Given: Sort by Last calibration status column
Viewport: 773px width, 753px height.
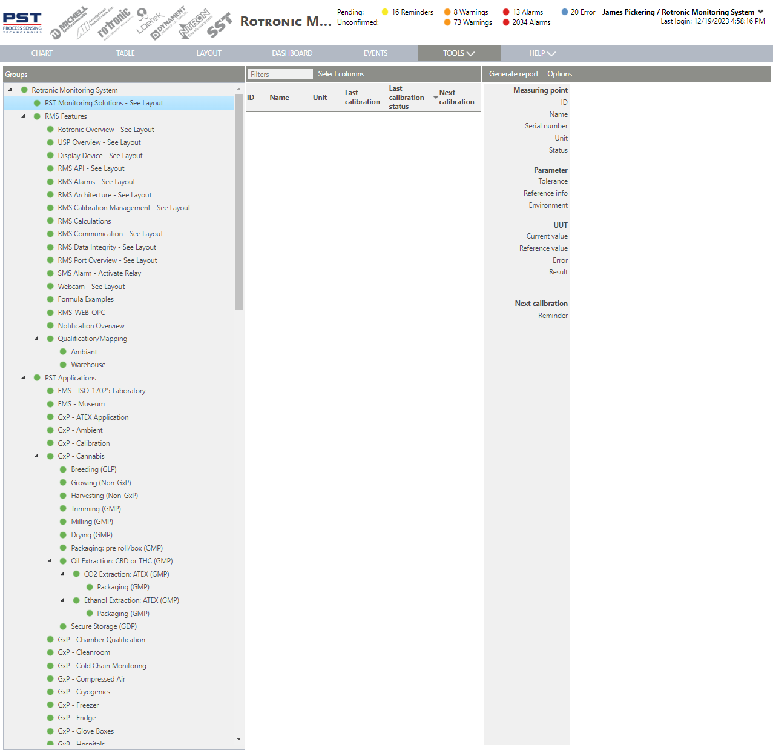Looking at the screenshot, I should pyautogui.click(x=406, y=97).
